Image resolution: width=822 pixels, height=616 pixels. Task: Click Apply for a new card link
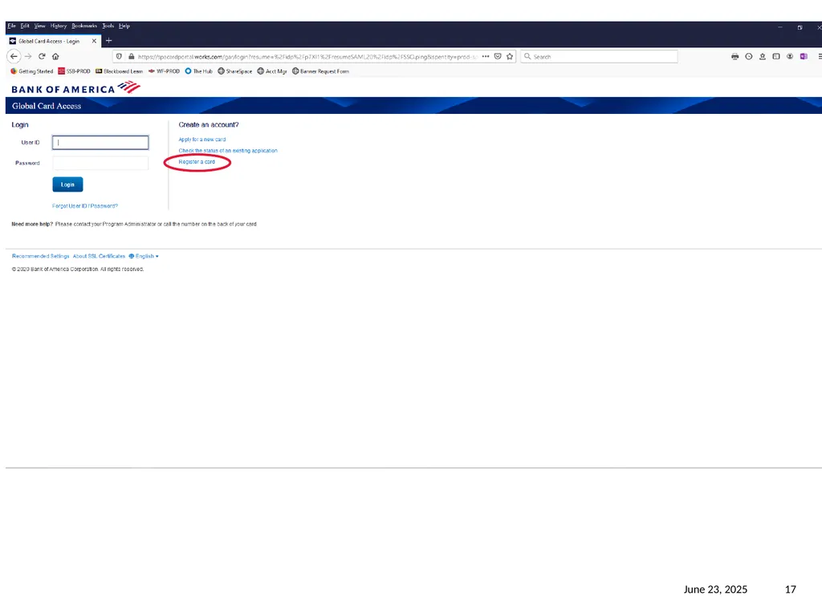pyautogui.click(x=201, y=140)
